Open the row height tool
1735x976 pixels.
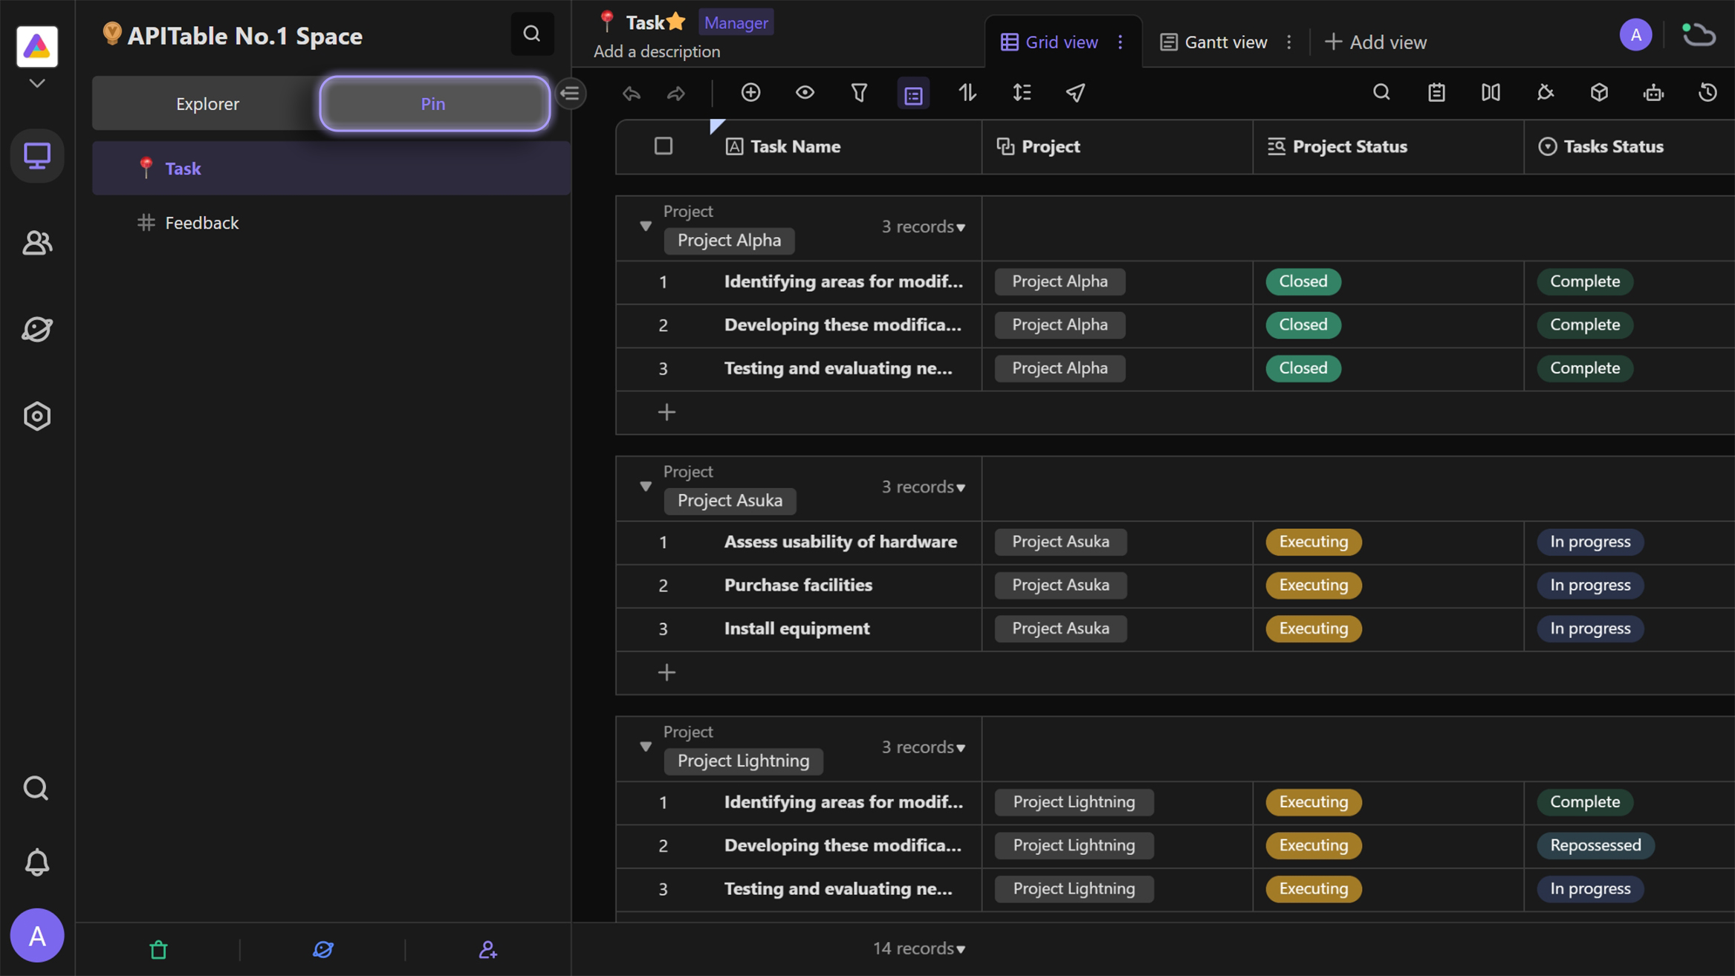click(1022, 92)
